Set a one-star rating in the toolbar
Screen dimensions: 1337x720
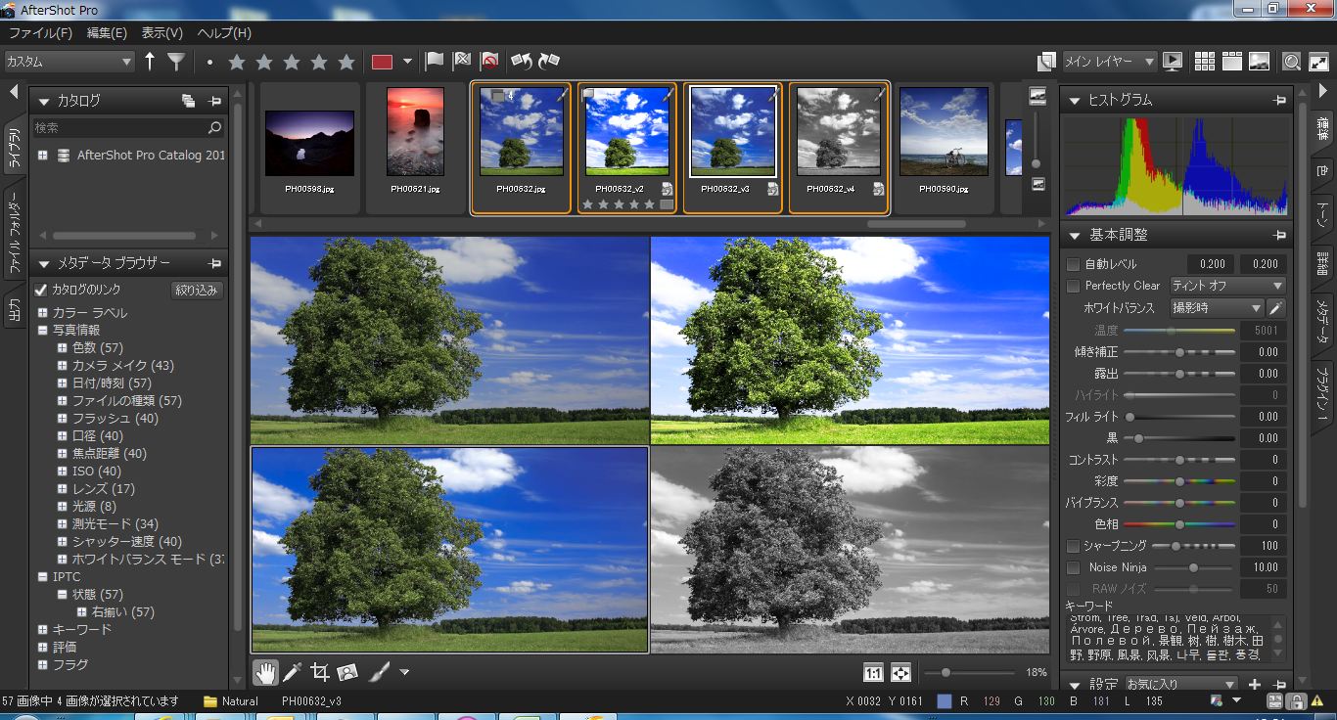point(237,63)
